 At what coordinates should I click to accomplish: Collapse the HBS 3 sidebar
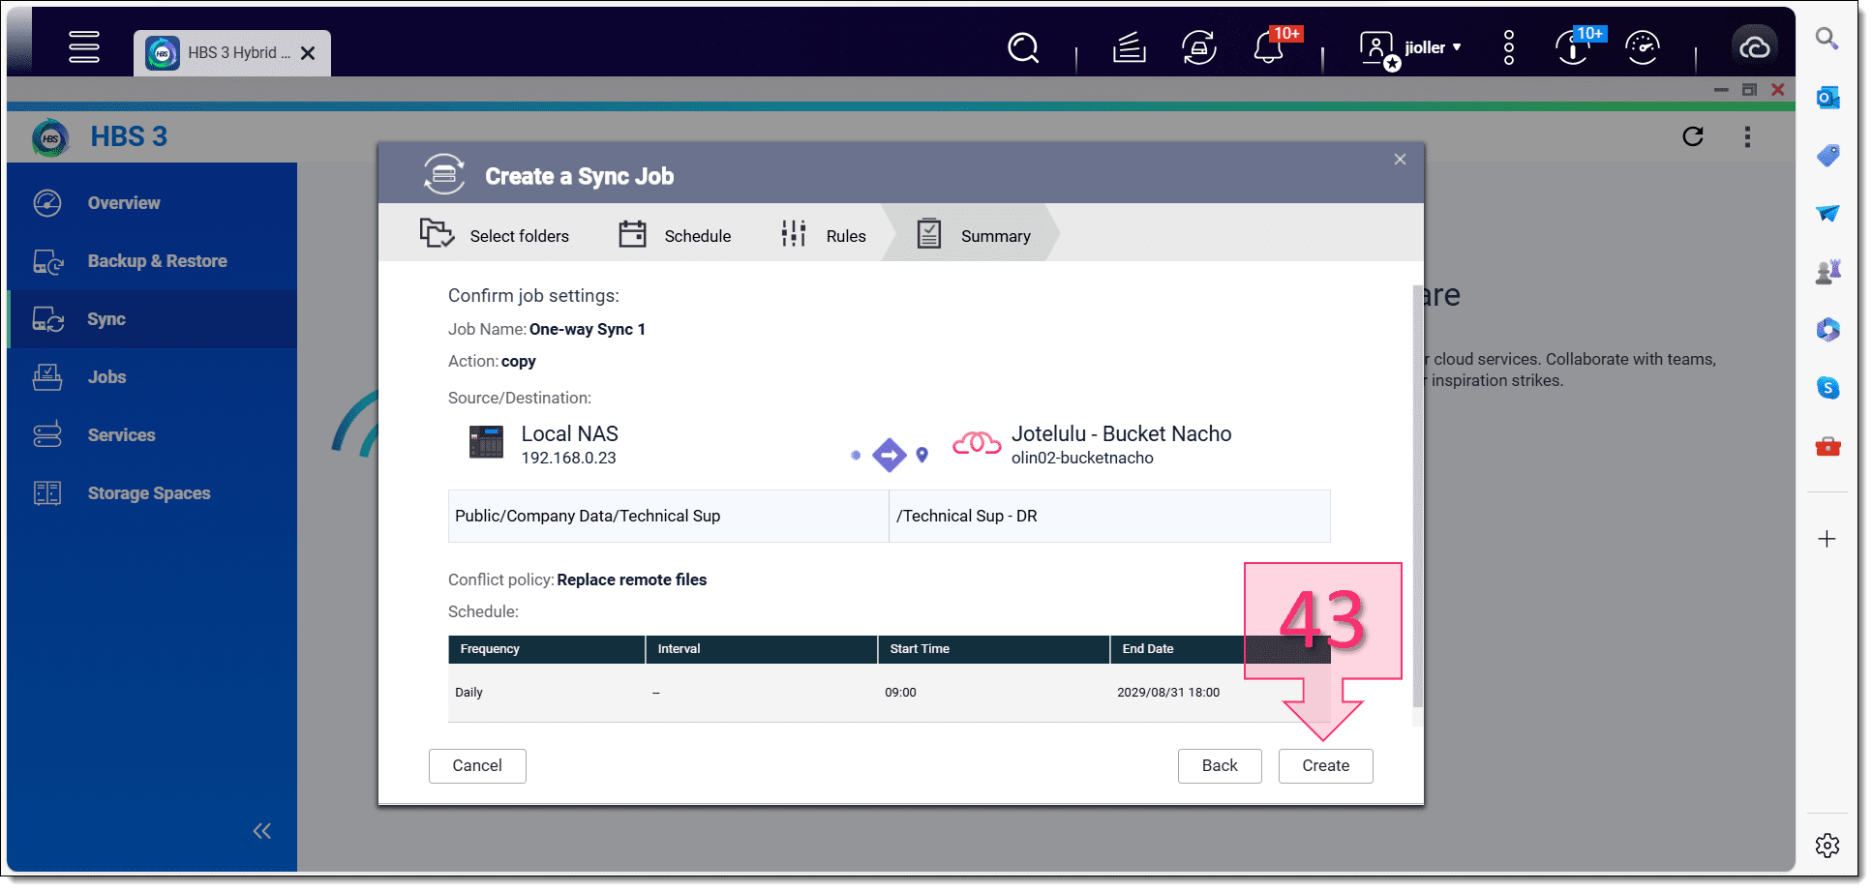click(x=262, y=831)
